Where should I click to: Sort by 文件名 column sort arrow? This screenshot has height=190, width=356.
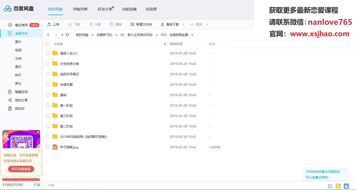(x=165, y=44)
